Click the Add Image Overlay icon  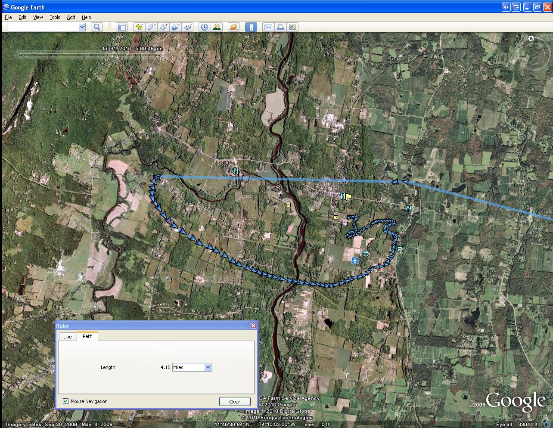pyautogui.click(x=175, y=27)
